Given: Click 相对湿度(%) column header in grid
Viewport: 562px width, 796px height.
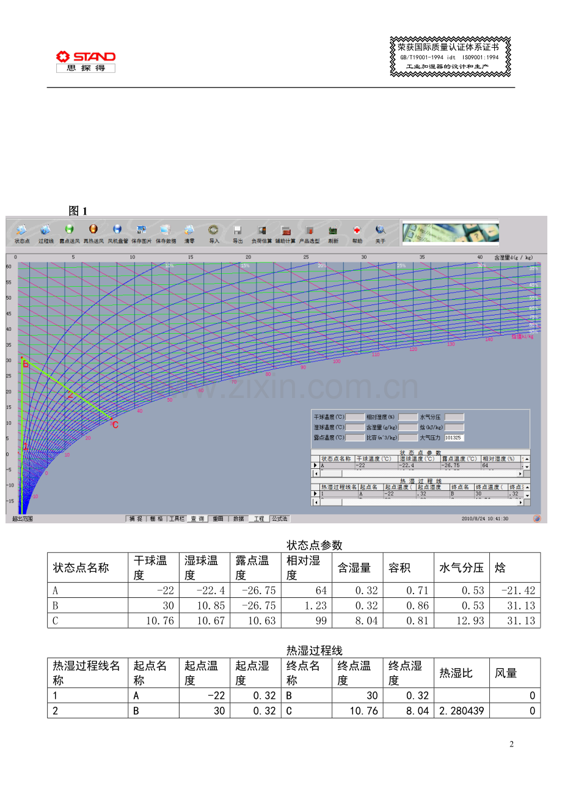Looking at the screenshot, I should (x=501, y=459).
